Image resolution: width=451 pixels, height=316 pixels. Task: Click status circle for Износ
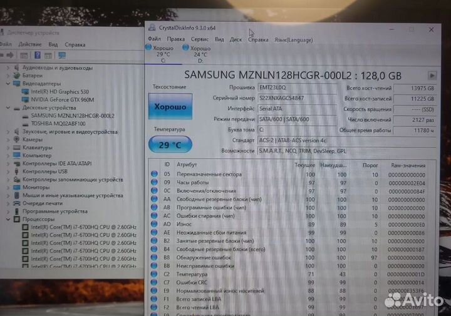pyautogui.click(x=154, y=224)
